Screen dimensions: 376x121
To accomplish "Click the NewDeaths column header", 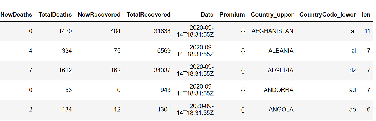I will click(x=16, y=15).
